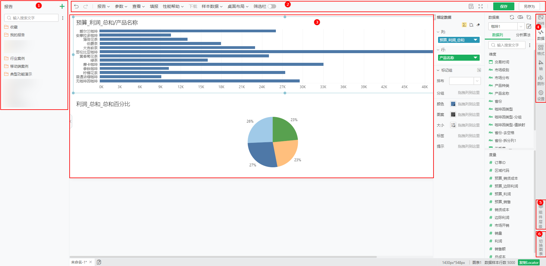Image resolution: width=546 pixels, height=266 pixels.
Task: Switch to the 分析算法 tab
Action: pyautogui.click(x=523, y=35)
